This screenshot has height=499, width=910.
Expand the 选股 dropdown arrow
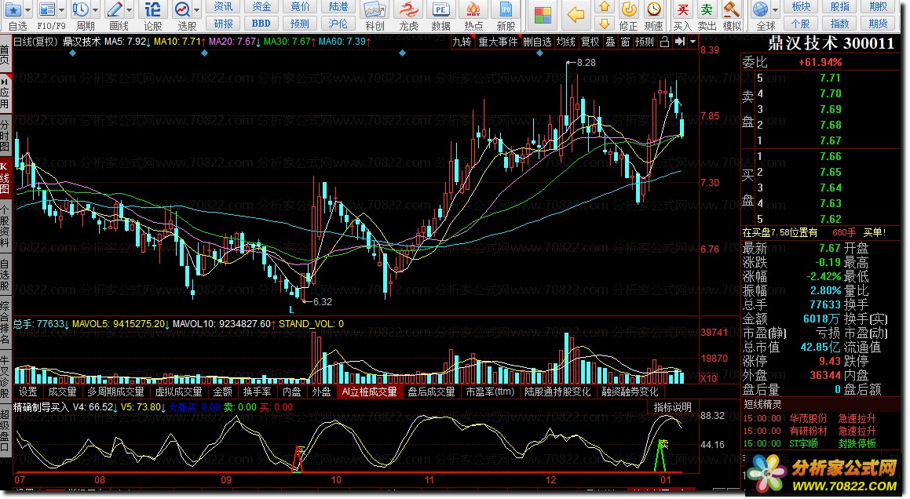click(x=197, y=10)
